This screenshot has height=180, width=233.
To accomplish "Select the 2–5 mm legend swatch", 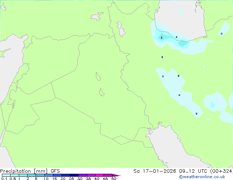I will pos(32,175).
